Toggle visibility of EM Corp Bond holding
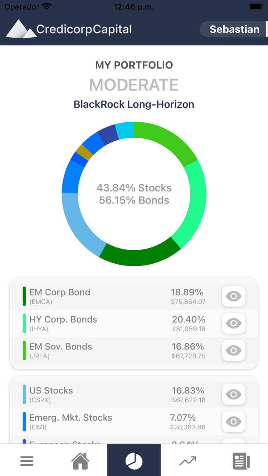Image resolution: width=268 pixels, height=476 pixels. [233, 296]
